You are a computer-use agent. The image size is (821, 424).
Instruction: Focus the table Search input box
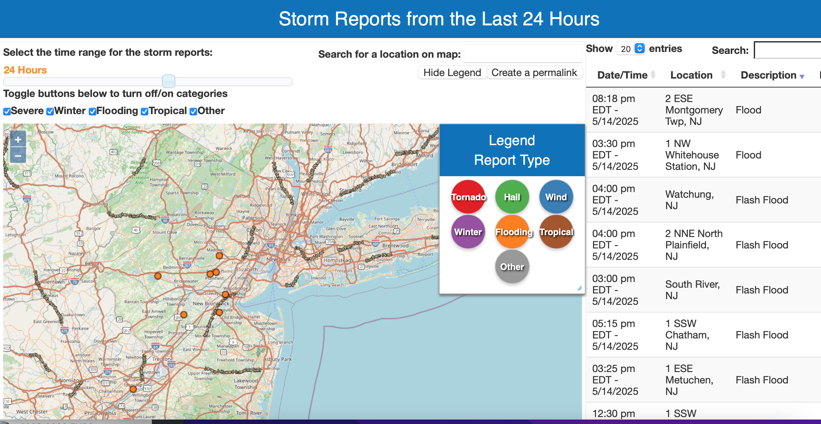point(787,50)
